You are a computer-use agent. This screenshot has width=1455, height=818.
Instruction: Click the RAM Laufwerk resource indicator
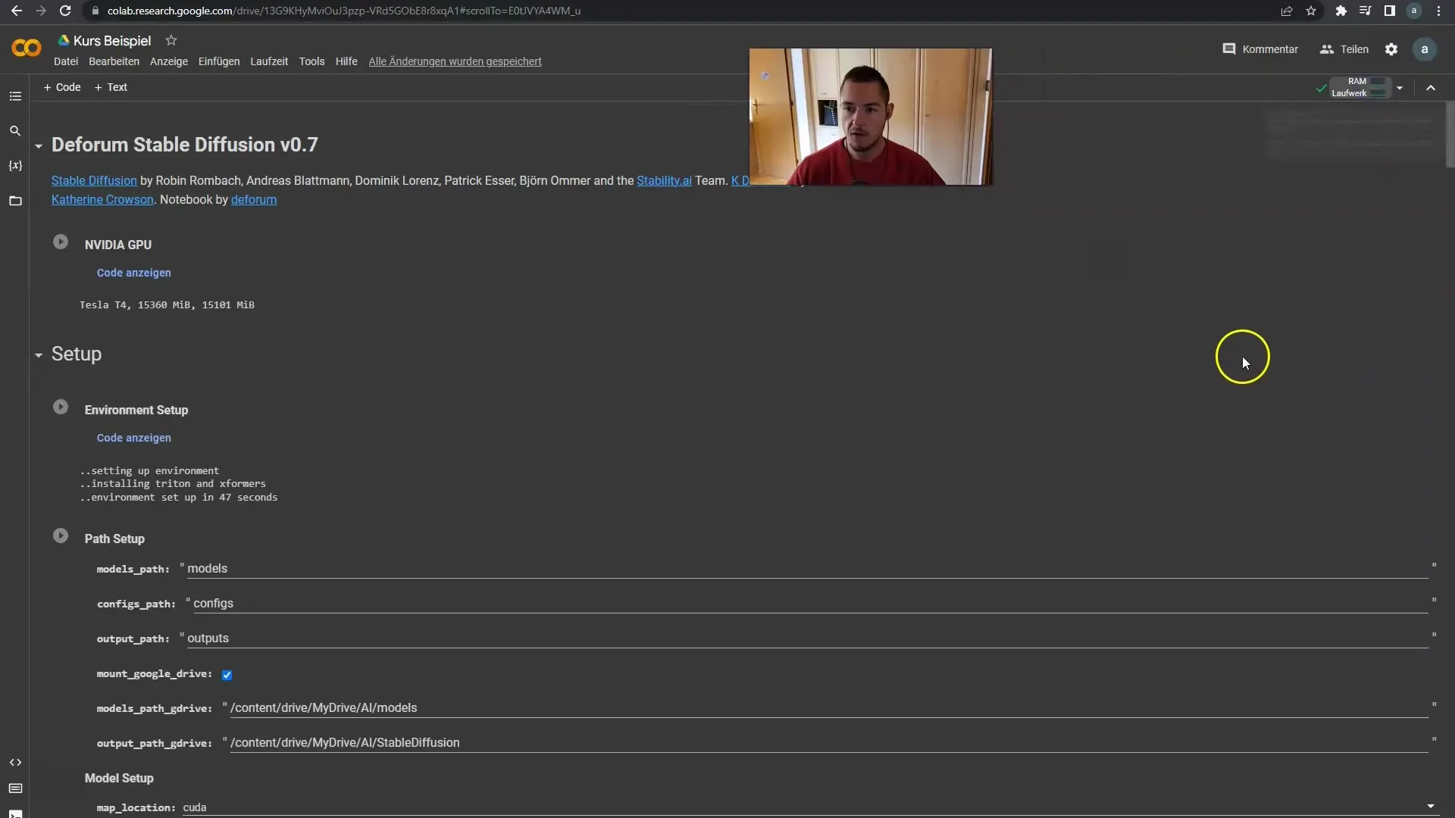(x=1359, y=87)
